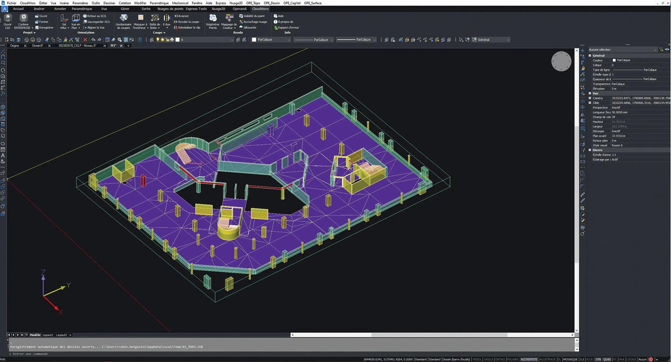Click the Undo arrow icon
The width and height of the screenshot is (671, 362).
pyautogui.click(x=93, y=40)
